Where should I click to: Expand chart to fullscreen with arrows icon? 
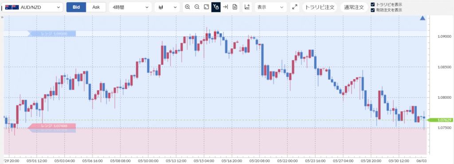(295, 7)
